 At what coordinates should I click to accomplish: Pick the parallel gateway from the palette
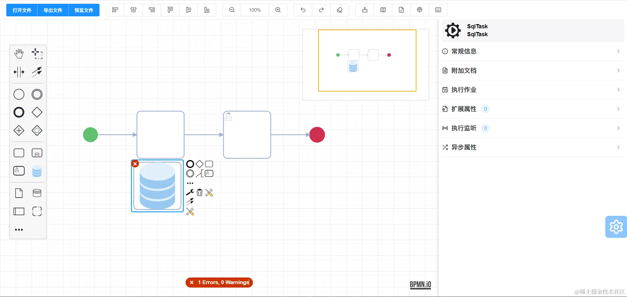(19, 131)
